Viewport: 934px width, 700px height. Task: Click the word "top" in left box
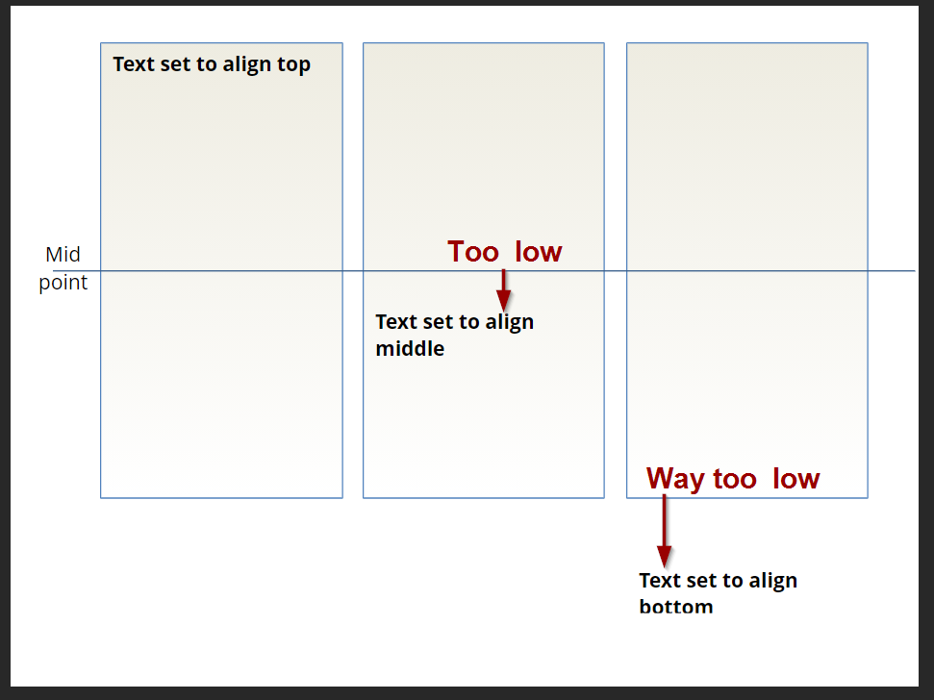[293, 65]
